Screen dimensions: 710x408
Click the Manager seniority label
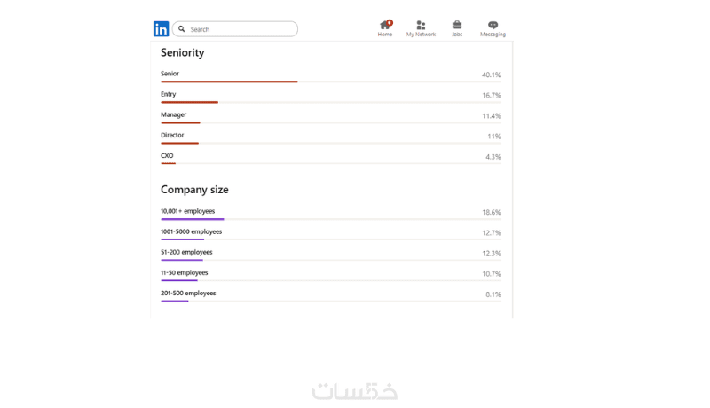[x=174, y=114]
